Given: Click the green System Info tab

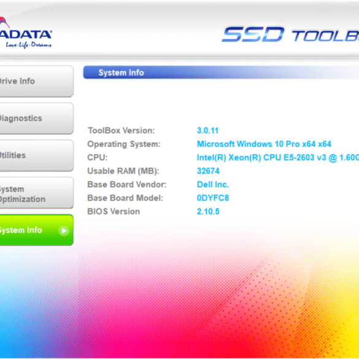Looking at the screenshot, I should [36, 230].
